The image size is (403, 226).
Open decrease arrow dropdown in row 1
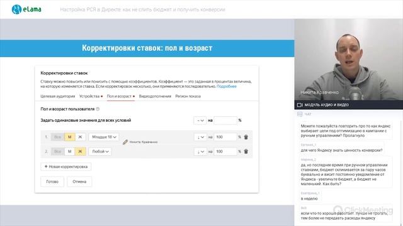click(200, 137)
